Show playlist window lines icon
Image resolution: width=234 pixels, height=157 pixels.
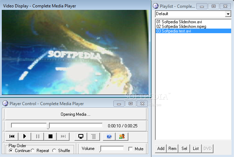[94, 136]
